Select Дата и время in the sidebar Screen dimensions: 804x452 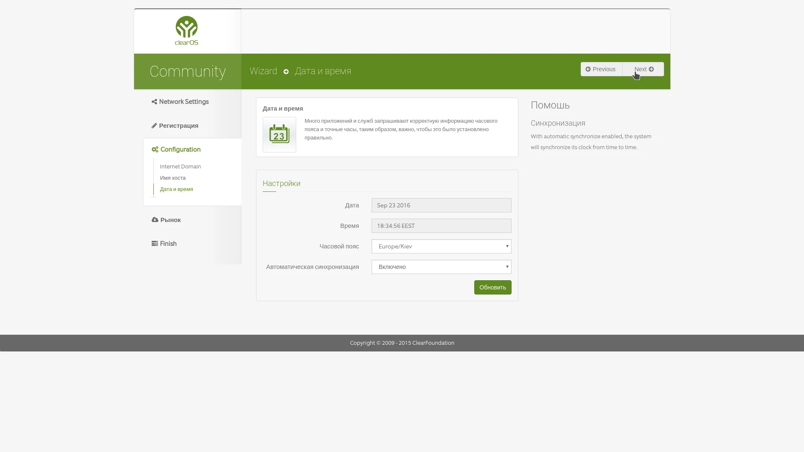click(x=176, y=189)
